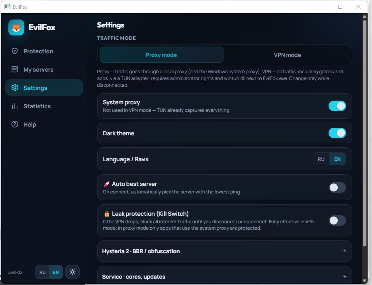Click the vertical scrollbar thumb
The height and width of the screenshot is (285, 372).
(365, 133)
